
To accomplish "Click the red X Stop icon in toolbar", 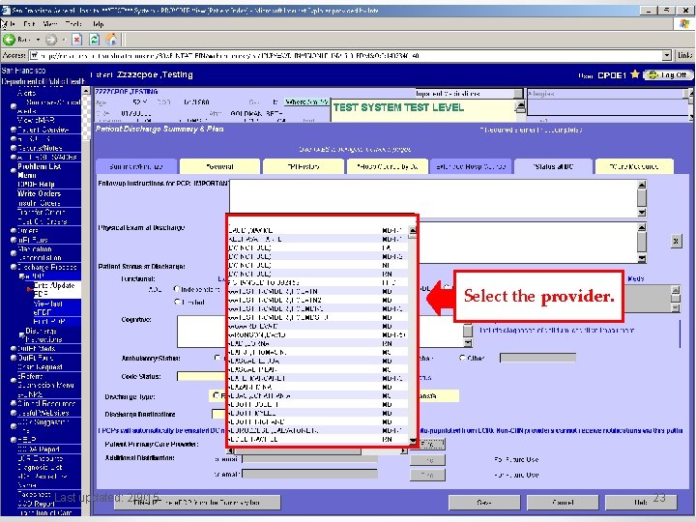I will (76, 40).
